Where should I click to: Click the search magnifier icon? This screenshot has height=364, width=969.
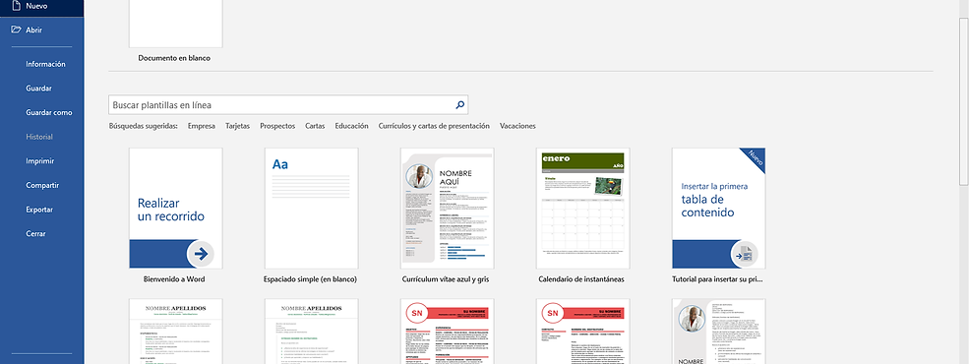pos(459,105)
